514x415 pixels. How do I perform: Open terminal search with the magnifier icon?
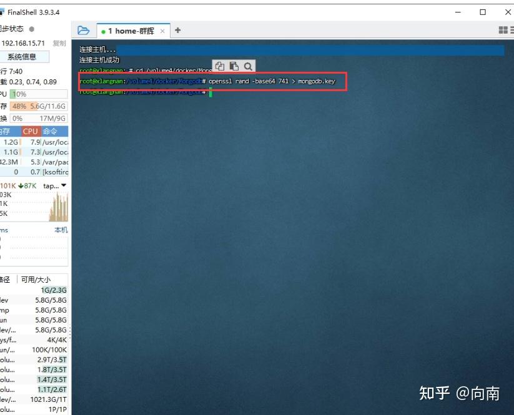(x=249, y=66)
